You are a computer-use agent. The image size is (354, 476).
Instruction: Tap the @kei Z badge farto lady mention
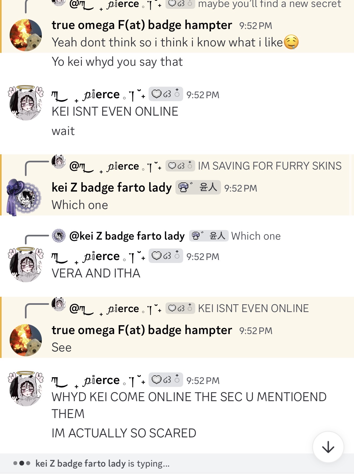127,236
